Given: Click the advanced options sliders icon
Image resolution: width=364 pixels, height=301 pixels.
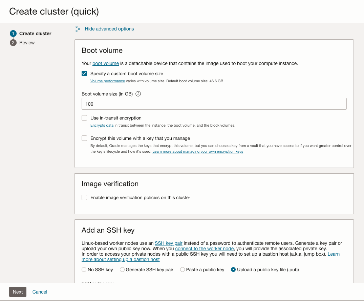Looking at the screenshot, I should tap(78, 29).
